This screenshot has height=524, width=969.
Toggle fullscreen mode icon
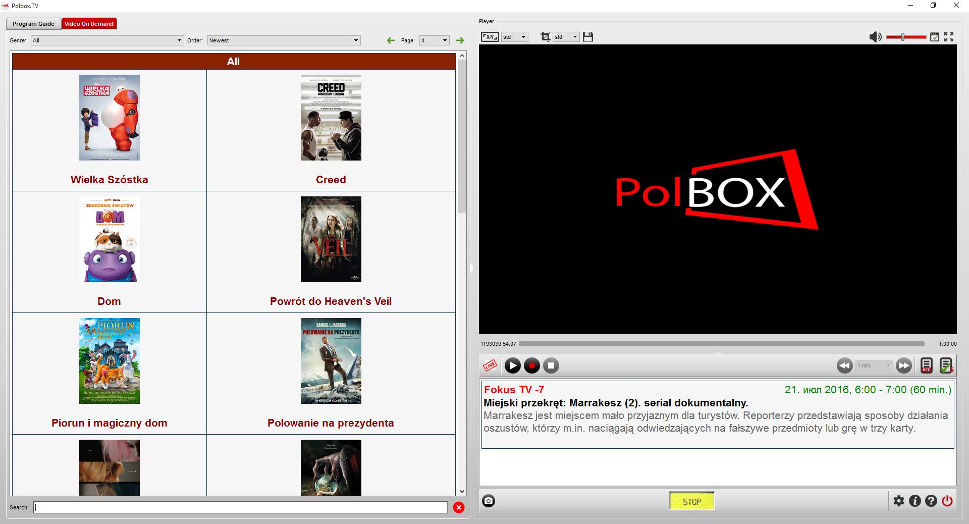[x=949, y=37]
